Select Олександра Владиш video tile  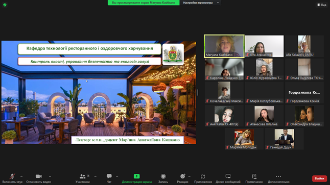[304, 116]
